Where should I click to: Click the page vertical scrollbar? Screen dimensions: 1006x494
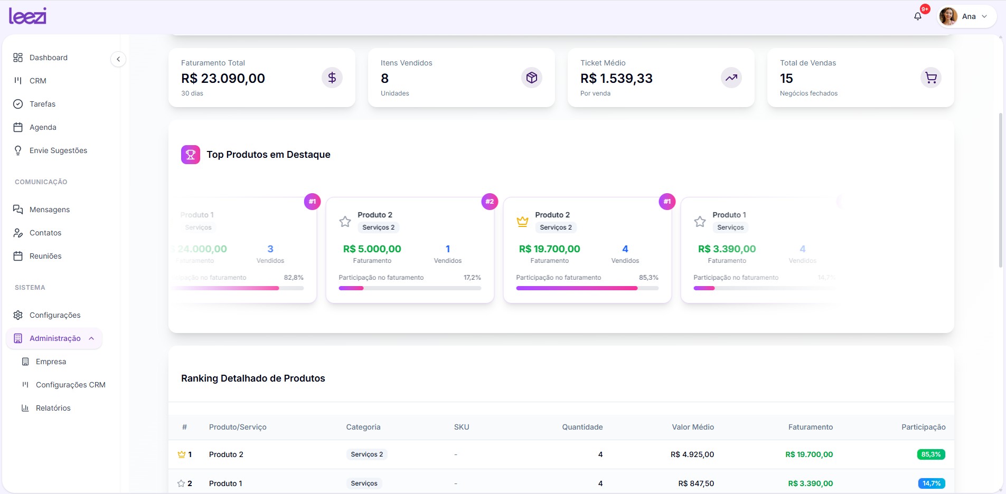click(x=1000, y=190)
